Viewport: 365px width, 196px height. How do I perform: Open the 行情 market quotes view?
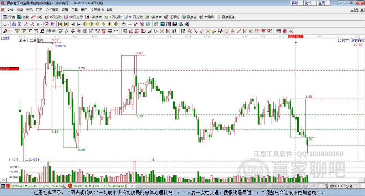point(9,17)
